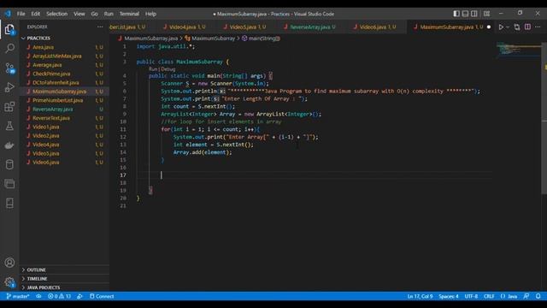Screen dimensions: 547x308
Task: Run the Java file with play button
Action: [501, 27]
